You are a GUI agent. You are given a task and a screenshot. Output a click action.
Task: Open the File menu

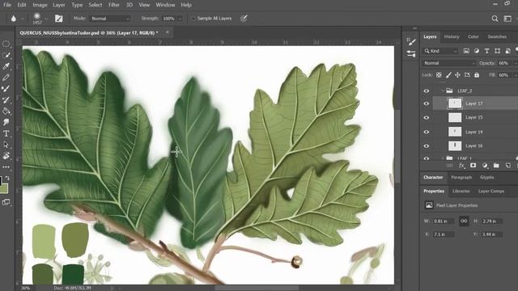7,5
